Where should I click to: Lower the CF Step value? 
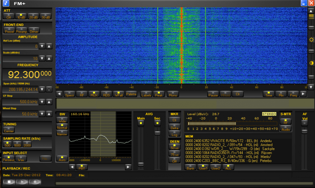[42, 102]
